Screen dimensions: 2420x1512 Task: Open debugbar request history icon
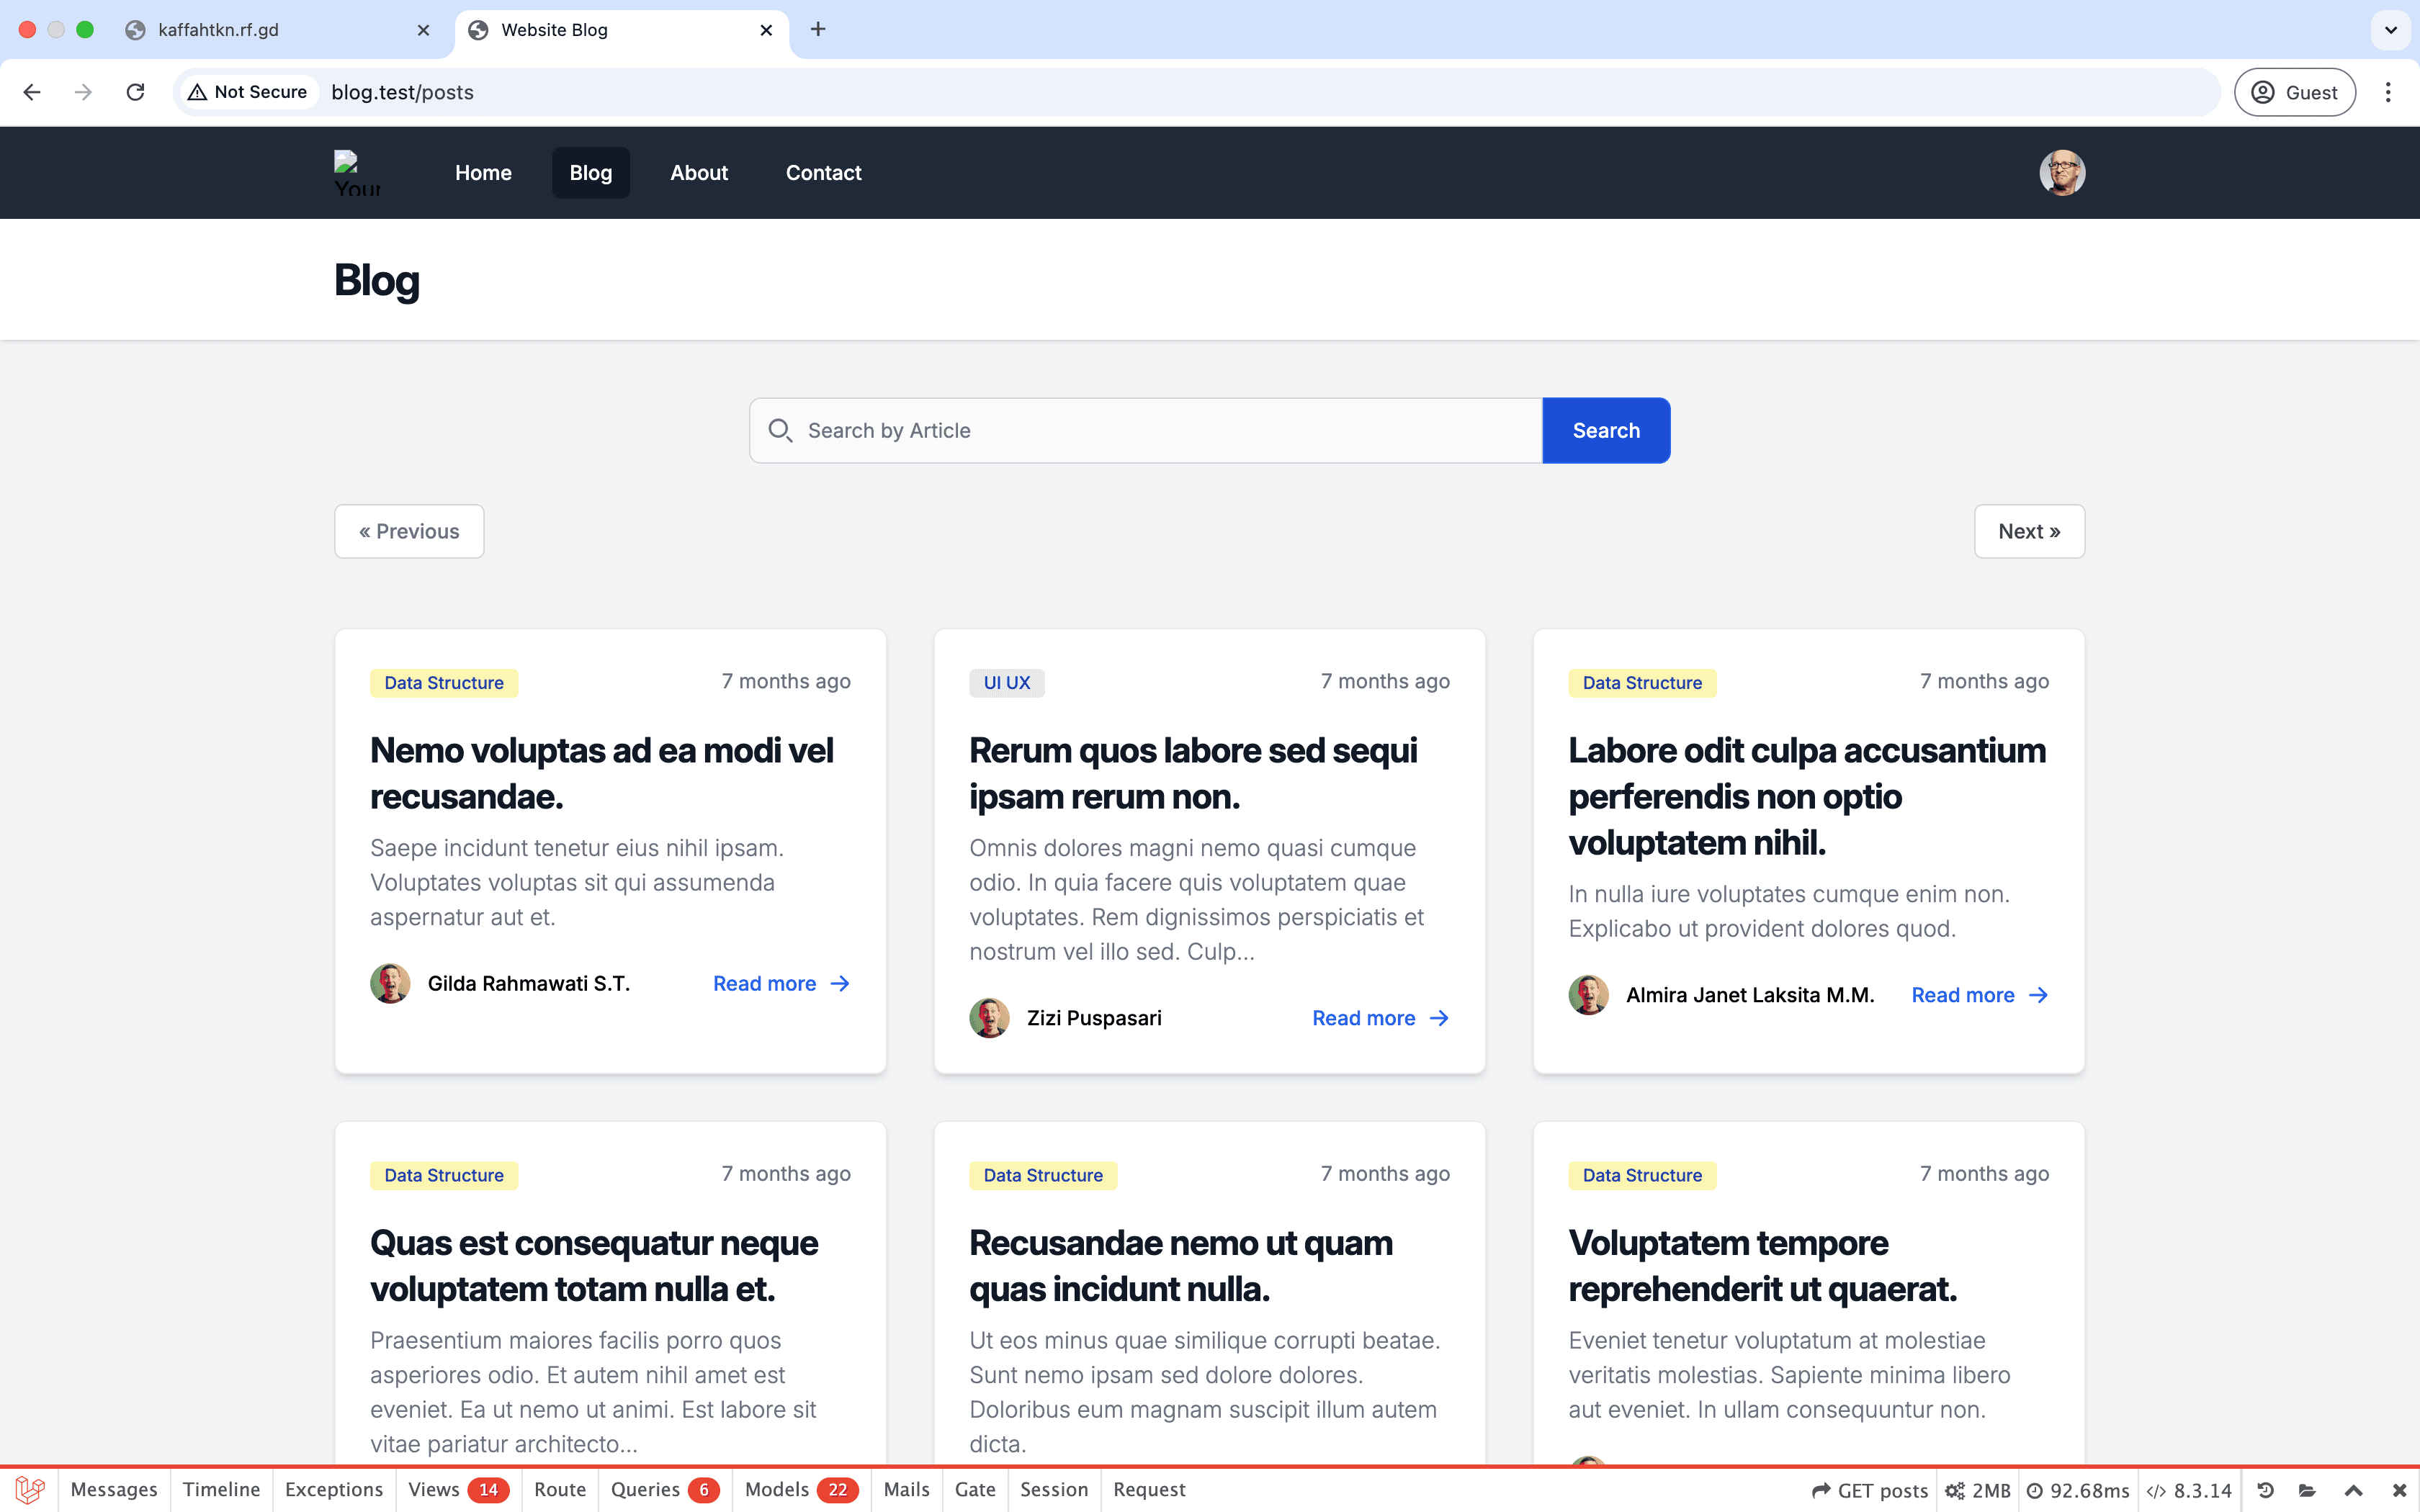pos(2266,1490)
